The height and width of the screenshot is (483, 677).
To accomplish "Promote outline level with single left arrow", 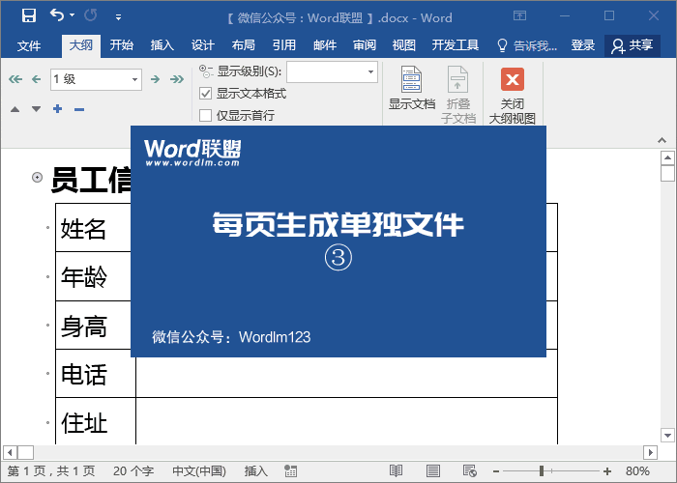I will 37,79.
